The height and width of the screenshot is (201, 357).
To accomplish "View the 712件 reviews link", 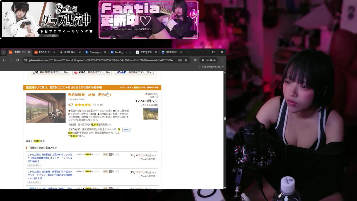I will tap(100, 105).
